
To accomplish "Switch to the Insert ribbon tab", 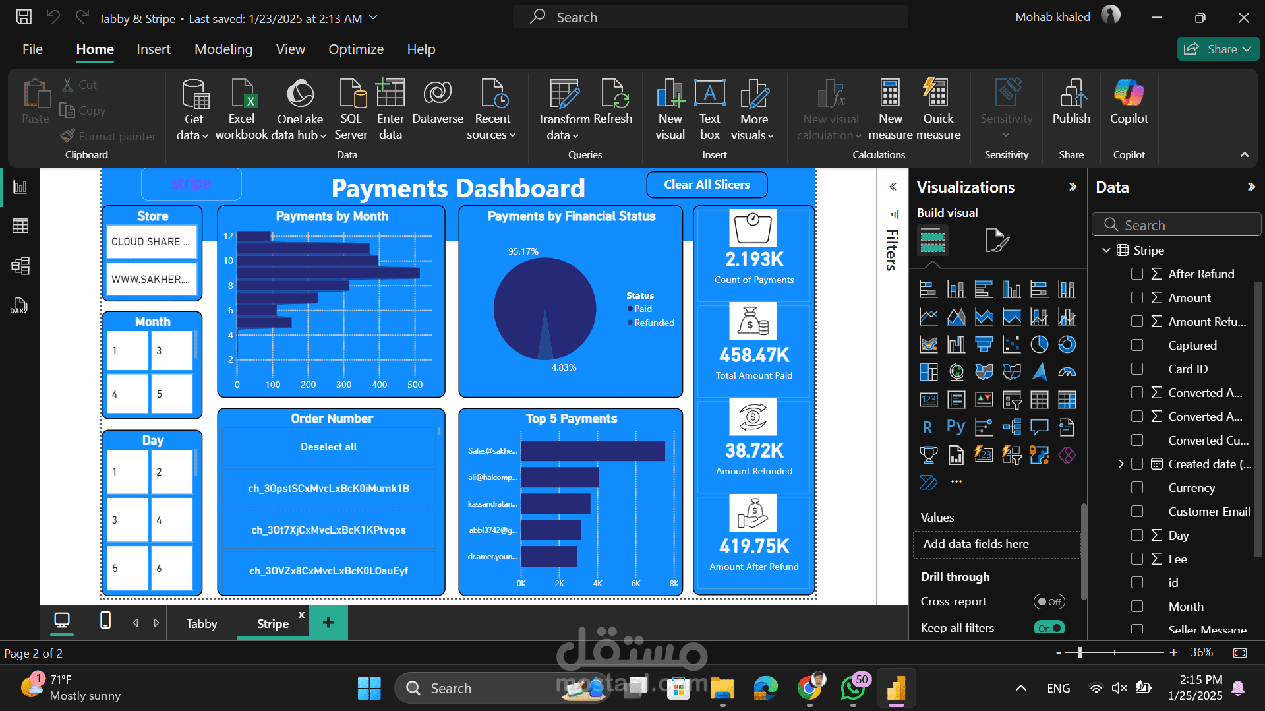I will click(154, 49).
